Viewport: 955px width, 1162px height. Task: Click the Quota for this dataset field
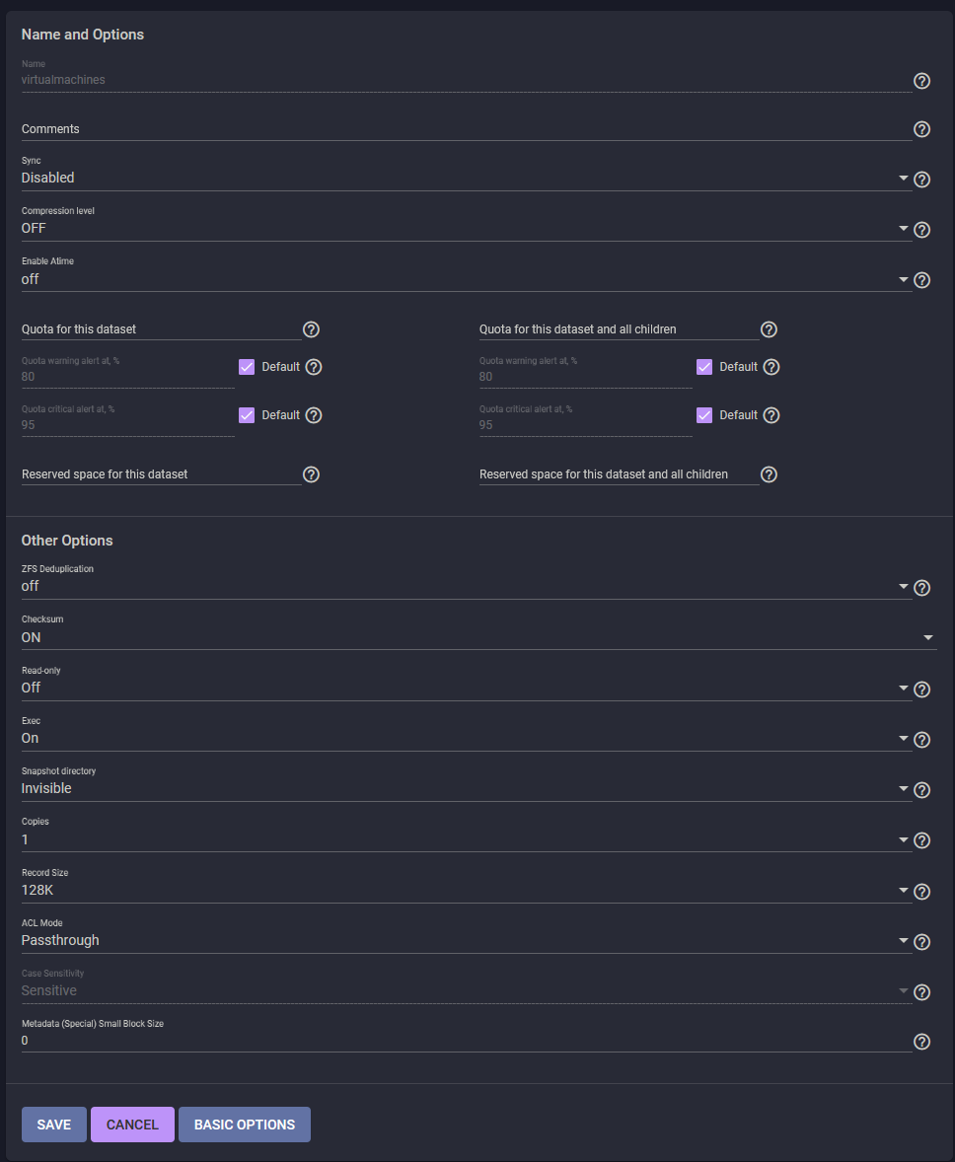[x=161, y=329]
